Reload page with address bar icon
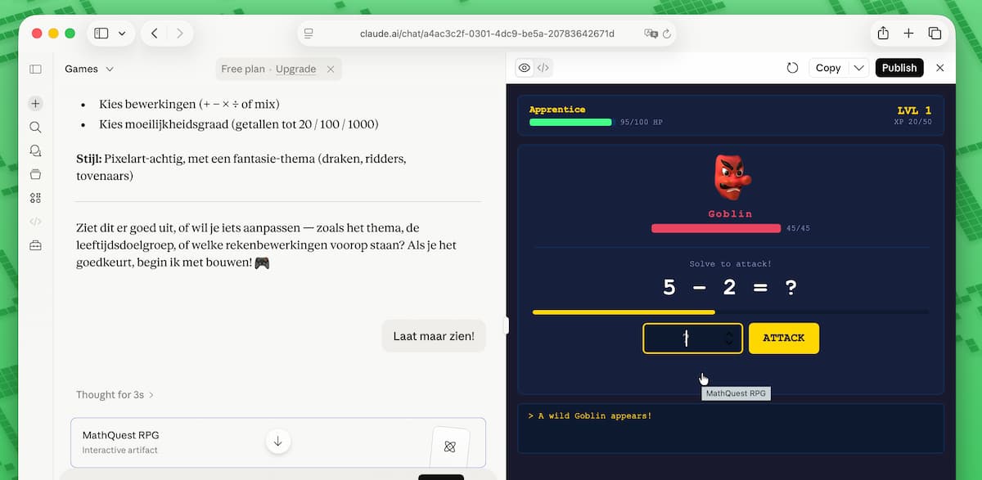This screenshot has height=480, width=982. coord(667,34)
